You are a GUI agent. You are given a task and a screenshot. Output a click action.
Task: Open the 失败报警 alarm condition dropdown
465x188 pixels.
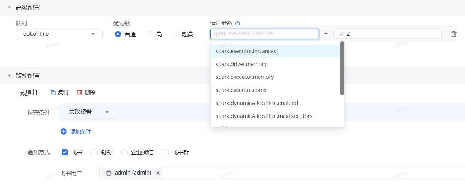pyautogui.click(x=89, y=112)
